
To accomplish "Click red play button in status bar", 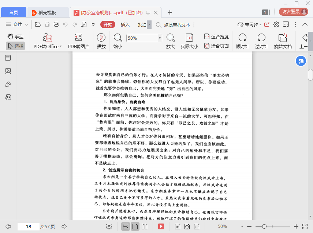I will [x=161, y=226].
